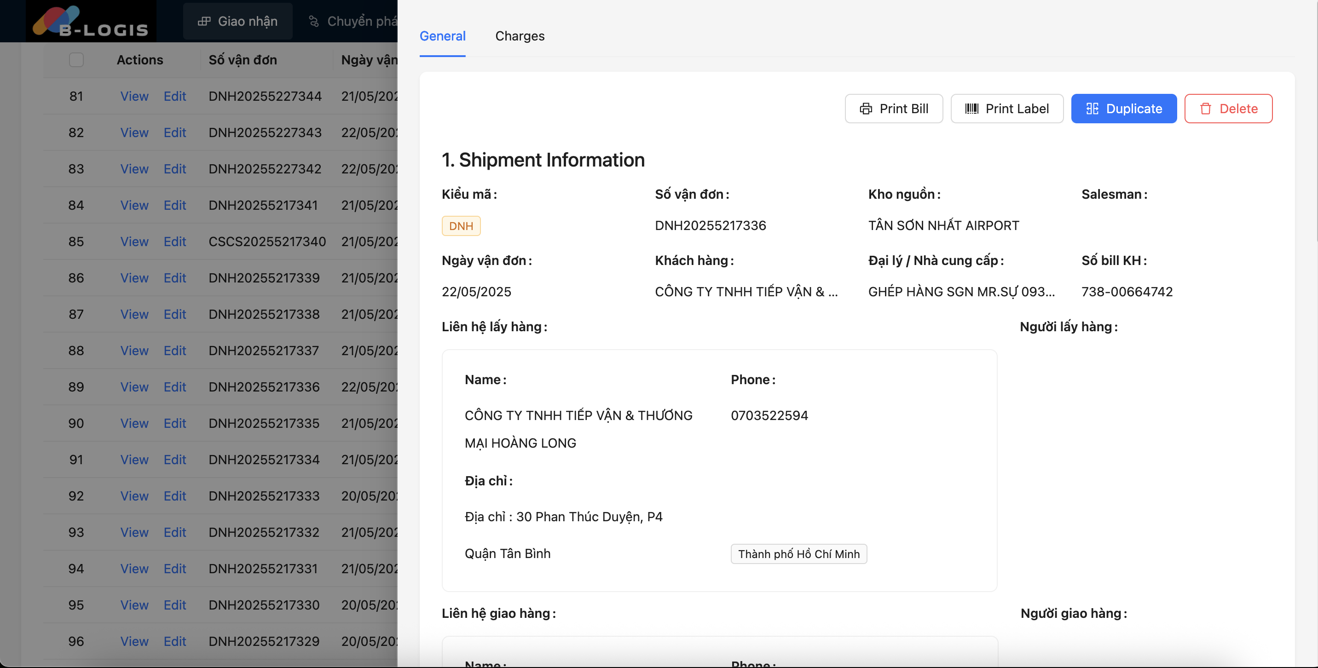View row 92 DNH20255217333
This screenshot has width=1318, height=668.
point(134,495)
